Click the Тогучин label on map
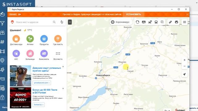This screenshot has width=198, height=111. click(144, 65)
